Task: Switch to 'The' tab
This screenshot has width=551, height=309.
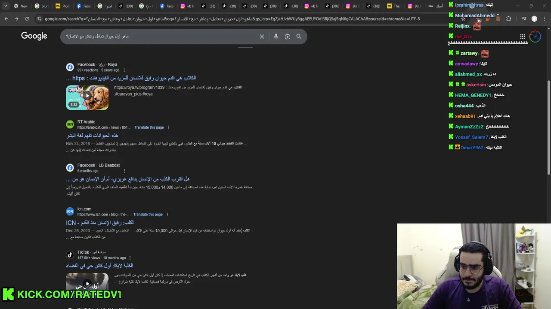Action: tap(393, 6)
